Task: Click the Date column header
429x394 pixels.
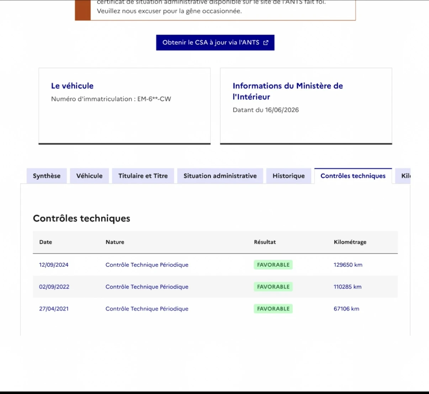Action: (x=46, y=242)
